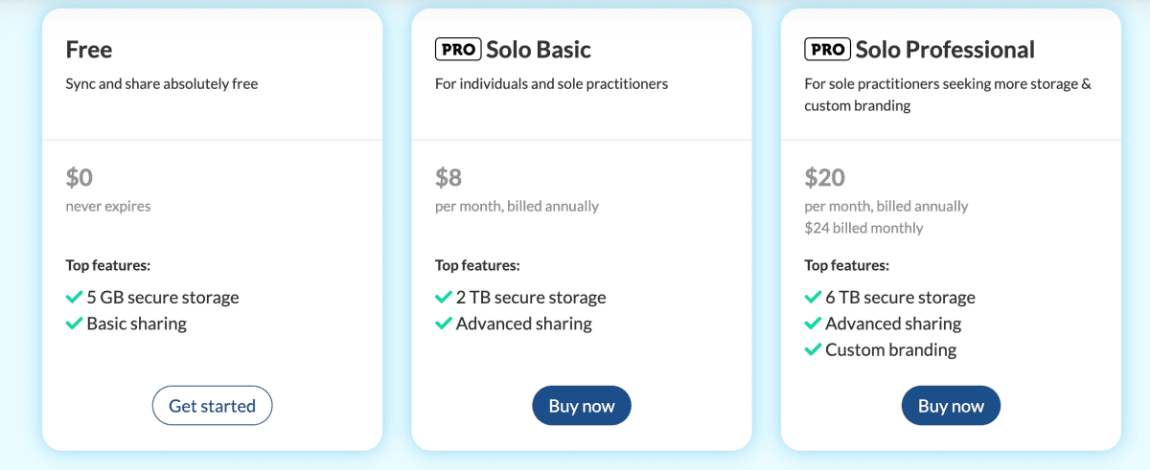
Task: Click the checkmark next to 6 TB secure storage
Action: 813,298
